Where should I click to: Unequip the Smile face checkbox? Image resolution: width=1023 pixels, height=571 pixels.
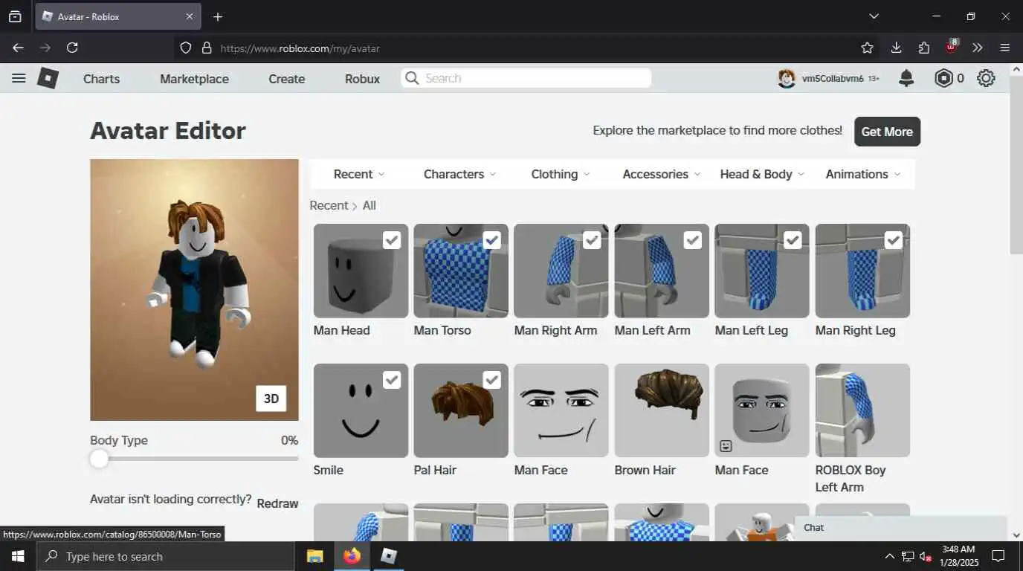pos(392,380)
